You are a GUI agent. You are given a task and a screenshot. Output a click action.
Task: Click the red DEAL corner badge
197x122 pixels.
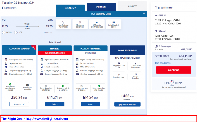[34, 48]
